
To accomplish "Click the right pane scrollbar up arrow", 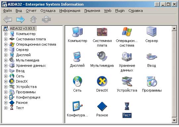I will click(174, 28).
